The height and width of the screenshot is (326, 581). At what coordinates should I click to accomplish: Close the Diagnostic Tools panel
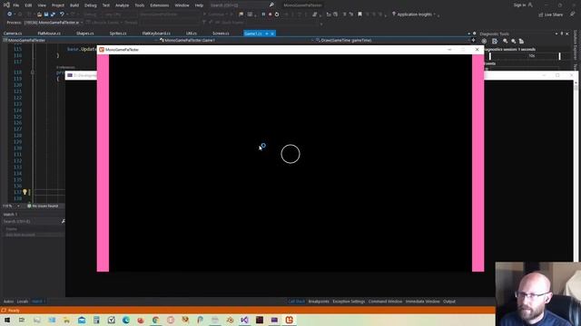(567, 34)
